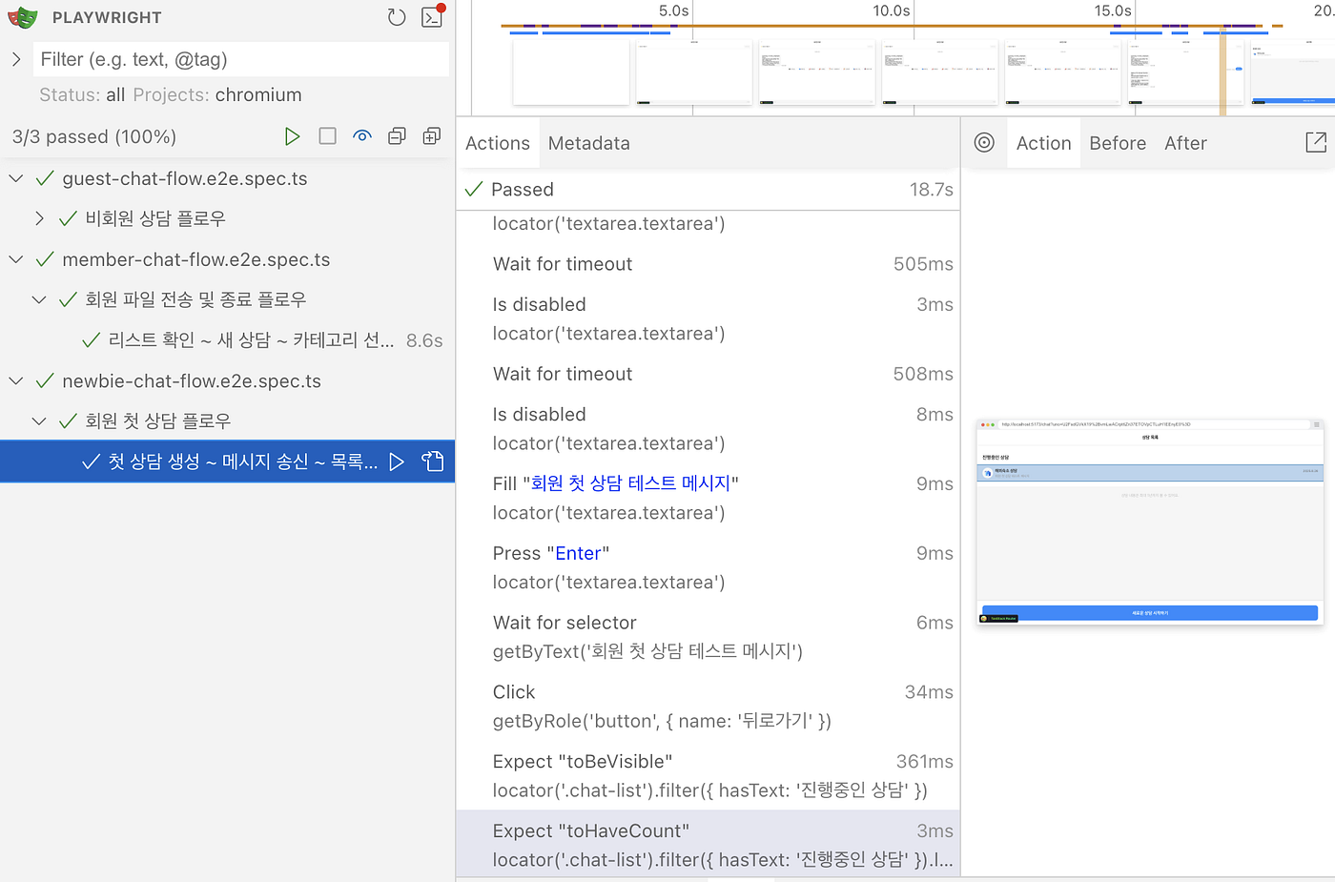
Task: Select the Is disabled 3ms action
Action: 708,318
